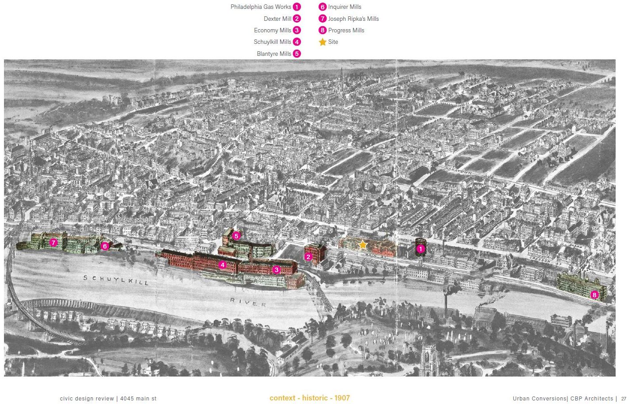Screen dimensions: 632x404
Task: Click the "Blantyre Mills" legend label
Action: point(274,54)
